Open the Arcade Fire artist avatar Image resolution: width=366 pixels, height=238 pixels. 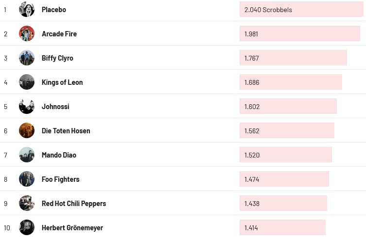click(27, 33)
